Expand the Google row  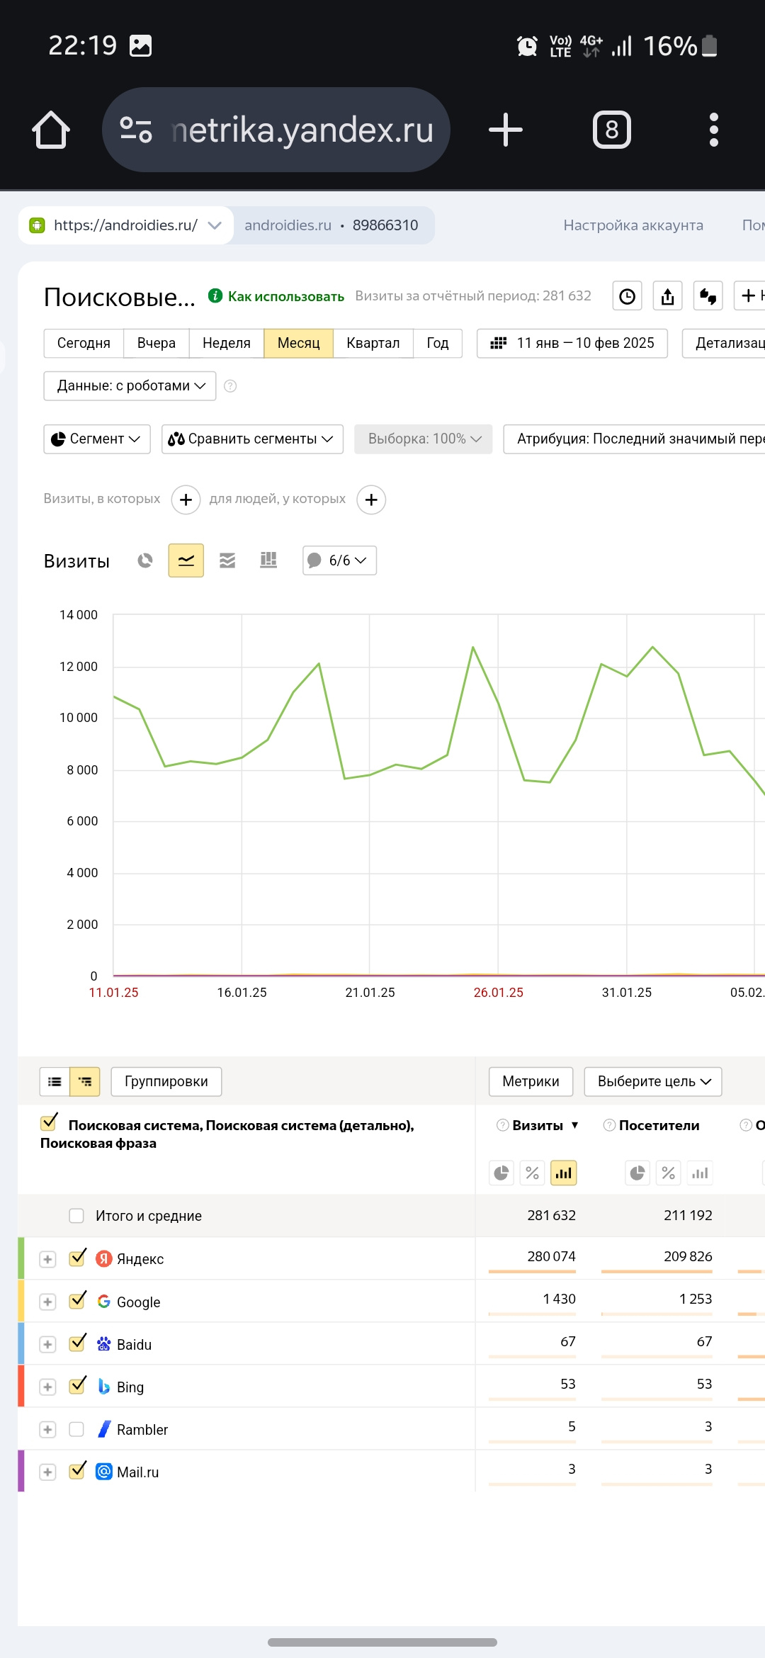47,1302
